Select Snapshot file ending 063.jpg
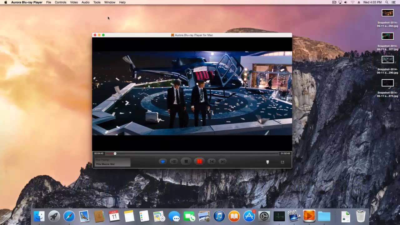Viewport: 400px width, 225px height. 387,18
